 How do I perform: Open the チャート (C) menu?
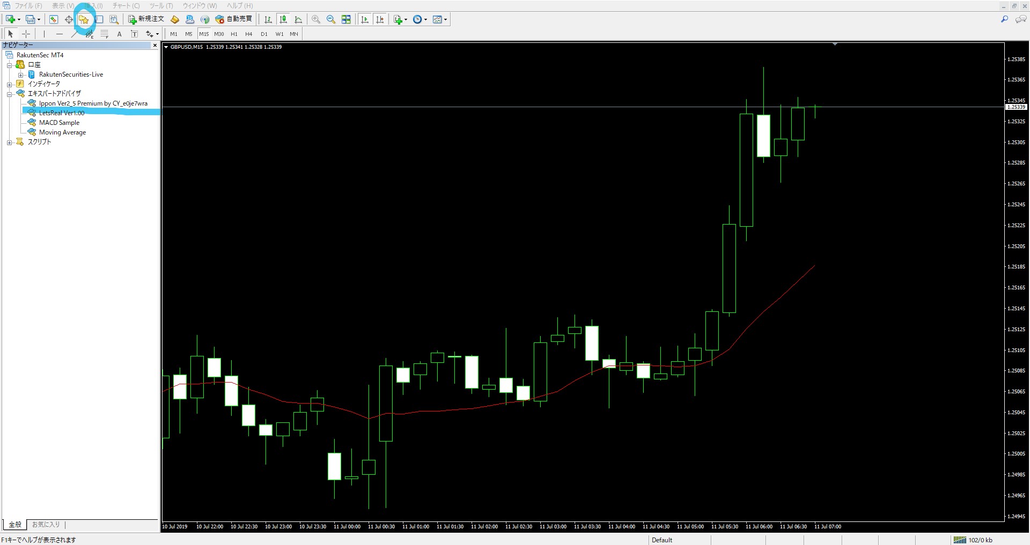coord(126,5)
